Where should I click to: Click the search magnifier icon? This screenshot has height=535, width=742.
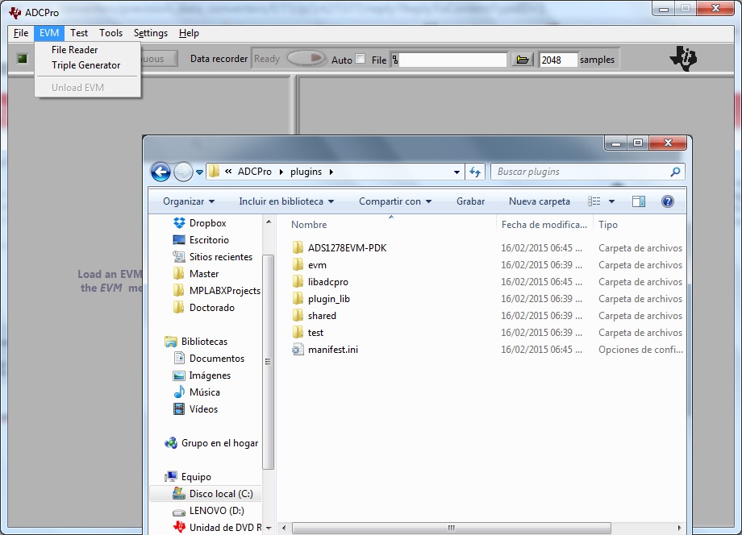point(675,172)
